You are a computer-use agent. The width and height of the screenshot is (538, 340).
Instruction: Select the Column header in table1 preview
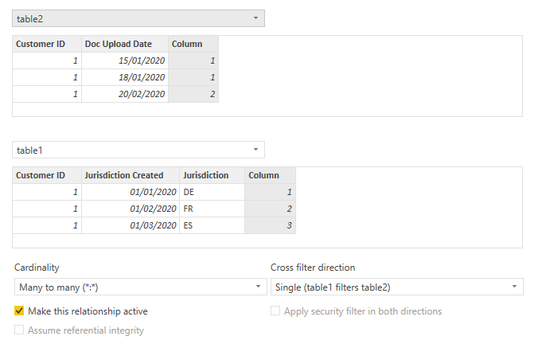(x=270, y=175)
